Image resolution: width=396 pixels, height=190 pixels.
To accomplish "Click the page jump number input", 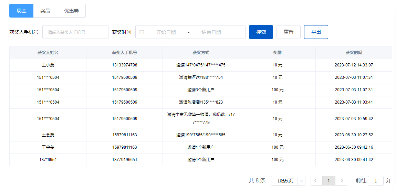I will [376, 181].
